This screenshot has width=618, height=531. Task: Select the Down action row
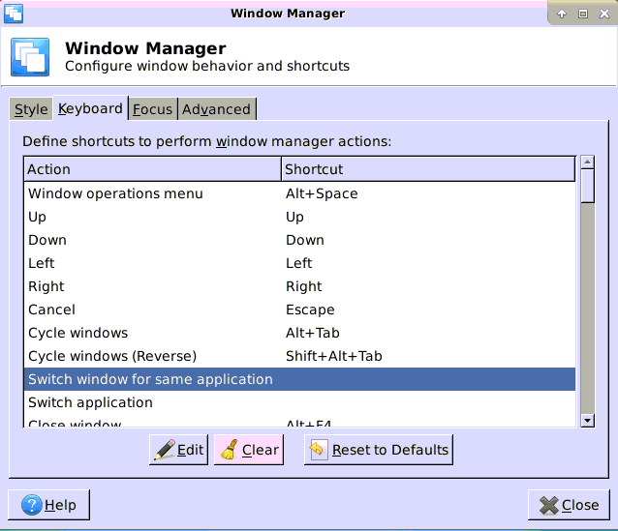(299, 240)
